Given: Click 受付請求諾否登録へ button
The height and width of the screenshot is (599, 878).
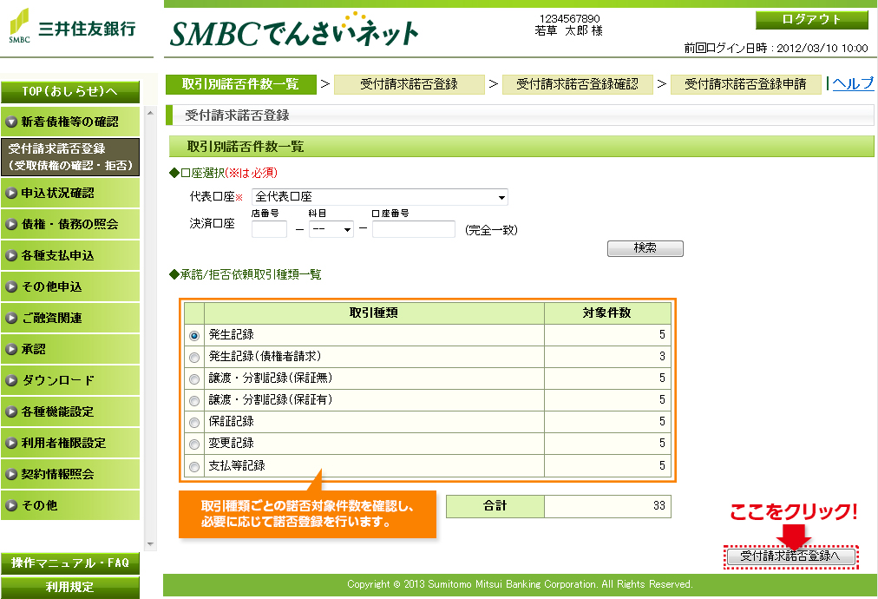Looking at the screenshot, I should click(x=790, y=556).
